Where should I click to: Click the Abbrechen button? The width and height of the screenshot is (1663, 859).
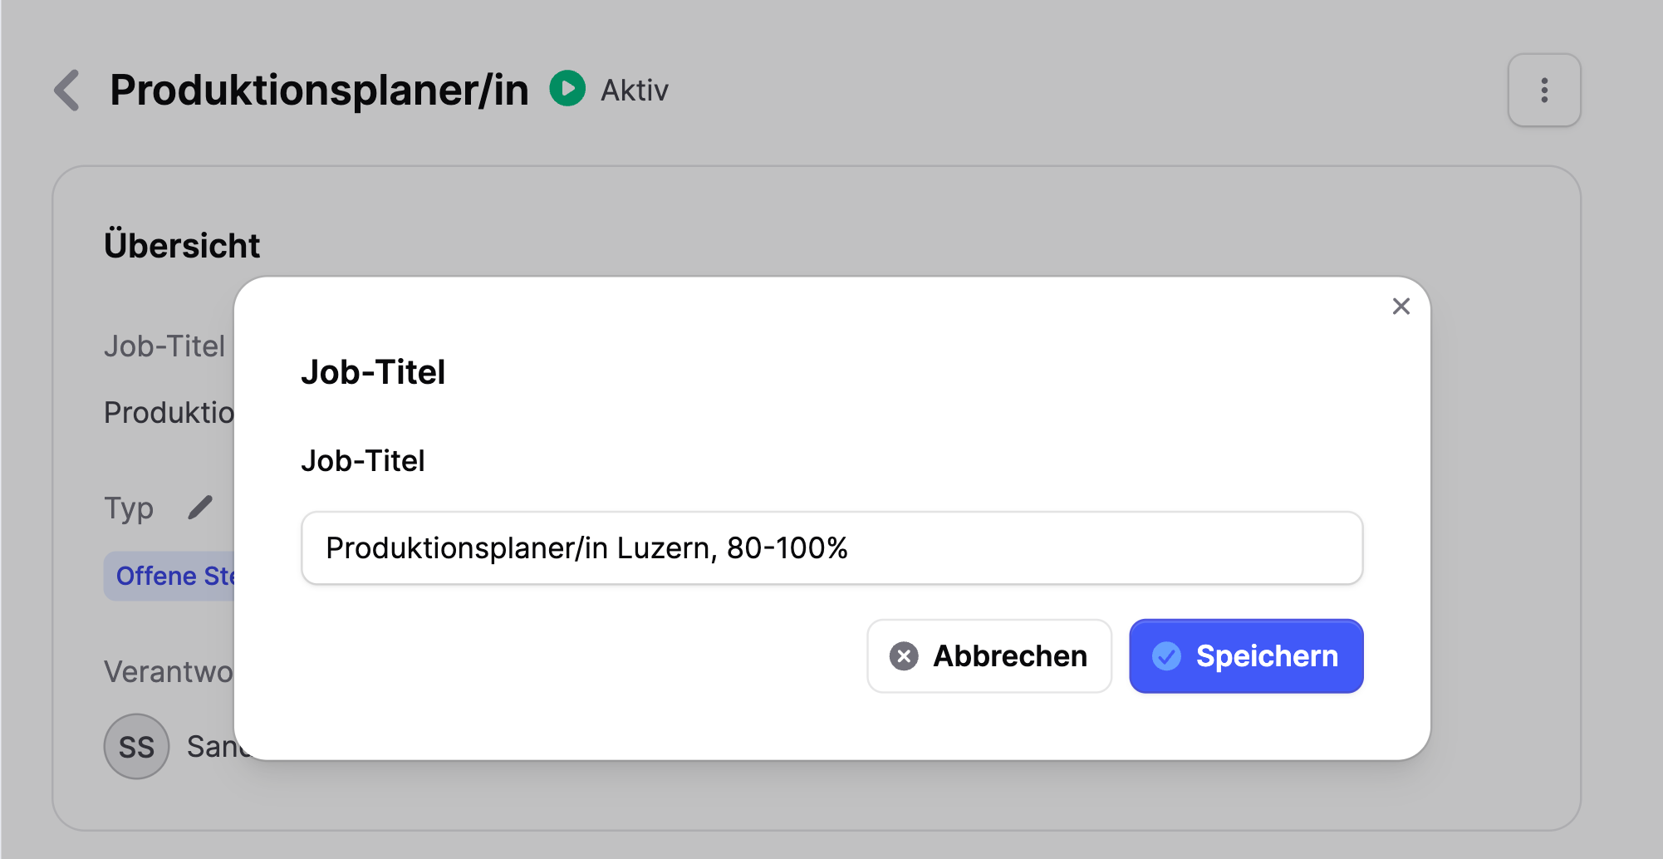click(989, 656)
